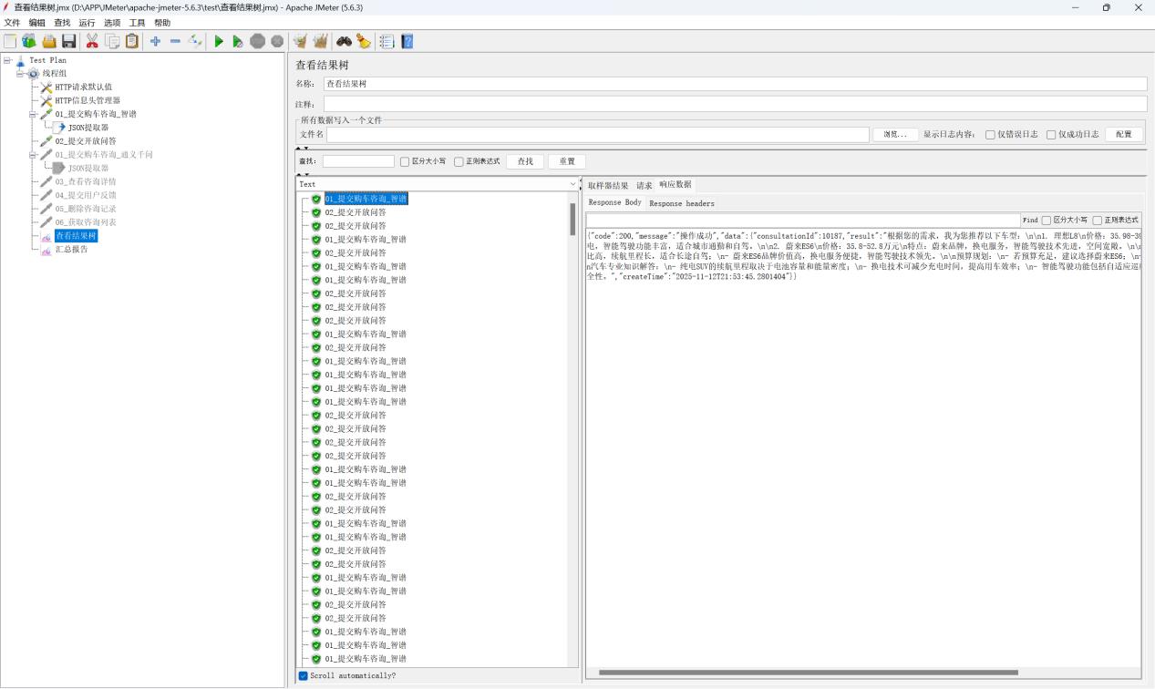Click the Reset Search yellow broom icon
Image resolution: width=1155 pixels, height=689 pixels.
[364, 41]
